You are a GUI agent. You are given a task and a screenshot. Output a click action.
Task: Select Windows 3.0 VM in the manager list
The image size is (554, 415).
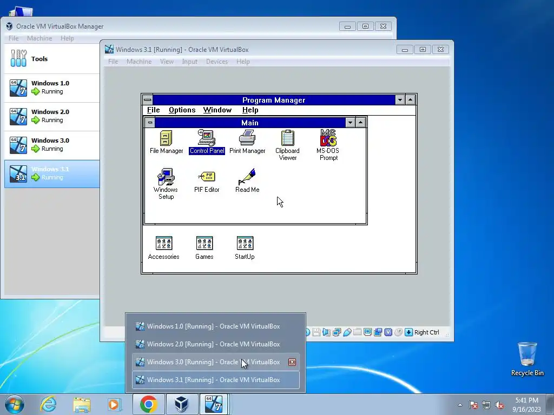[x=52, y=145]
